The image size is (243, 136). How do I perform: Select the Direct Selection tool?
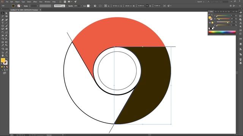(x=6, y=13)
